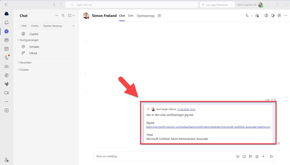Open the Calendar app in sidebar
The height and width of the screenshot is (165, 290).
6,49
